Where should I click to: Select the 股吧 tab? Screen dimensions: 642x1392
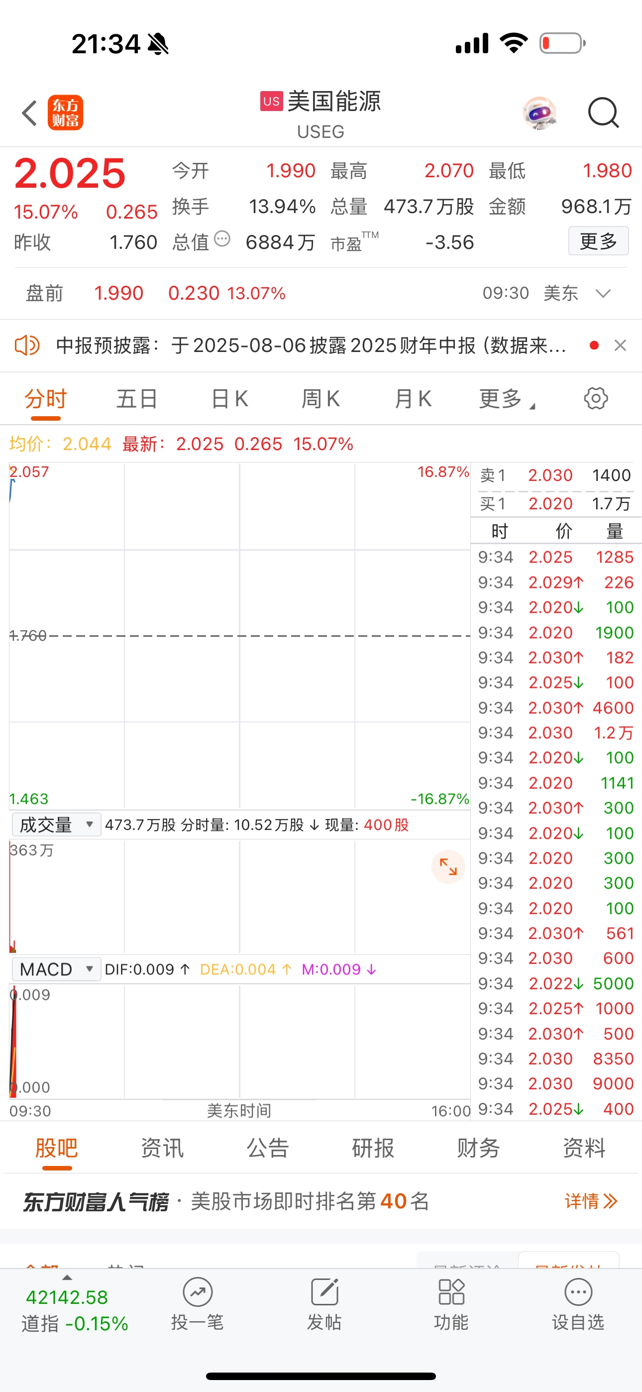[x=57, y=1148]
